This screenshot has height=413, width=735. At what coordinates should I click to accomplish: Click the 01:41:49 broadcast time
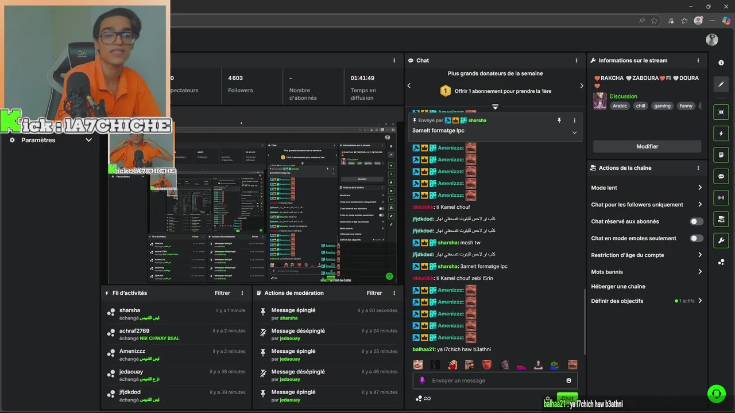point(362,78)
